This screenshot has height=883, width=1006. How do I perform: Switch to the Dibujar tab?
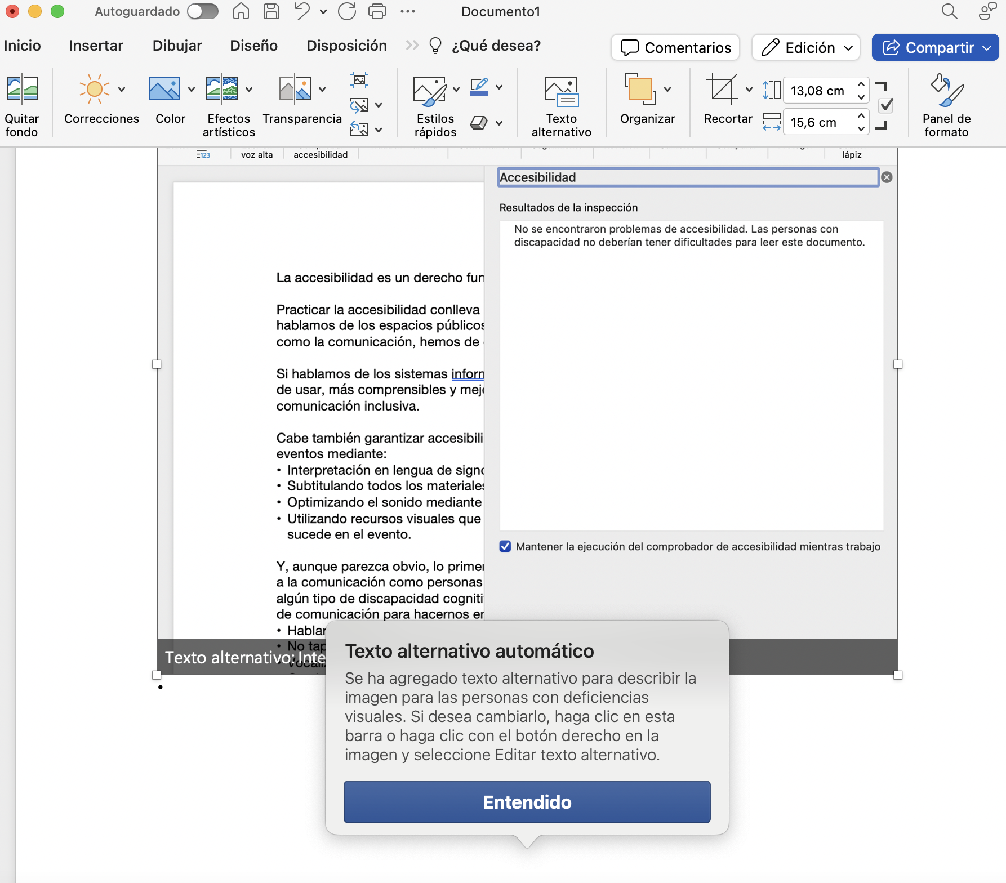[177, 46]
